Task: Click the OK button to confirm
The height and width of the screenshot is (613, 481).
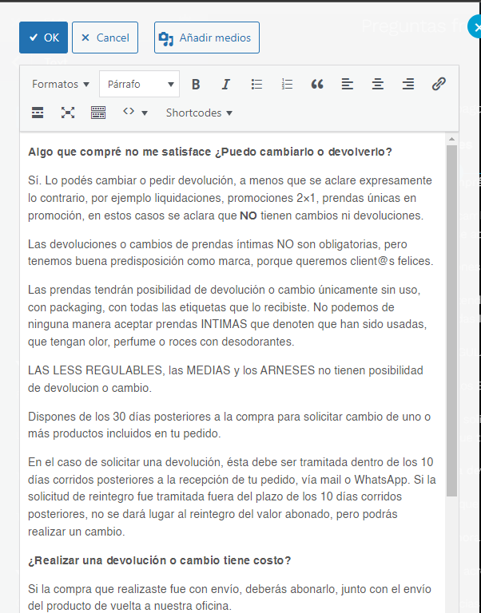Action: [x=43, y=38]
